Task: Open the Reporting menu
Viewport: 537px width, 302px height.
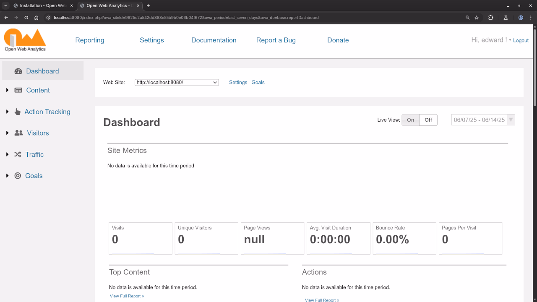Action: 90,40
